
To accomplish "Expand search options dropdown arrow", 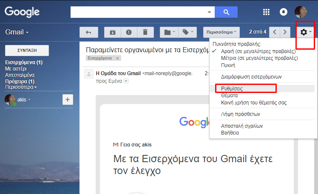I will (x=210, y=12).
